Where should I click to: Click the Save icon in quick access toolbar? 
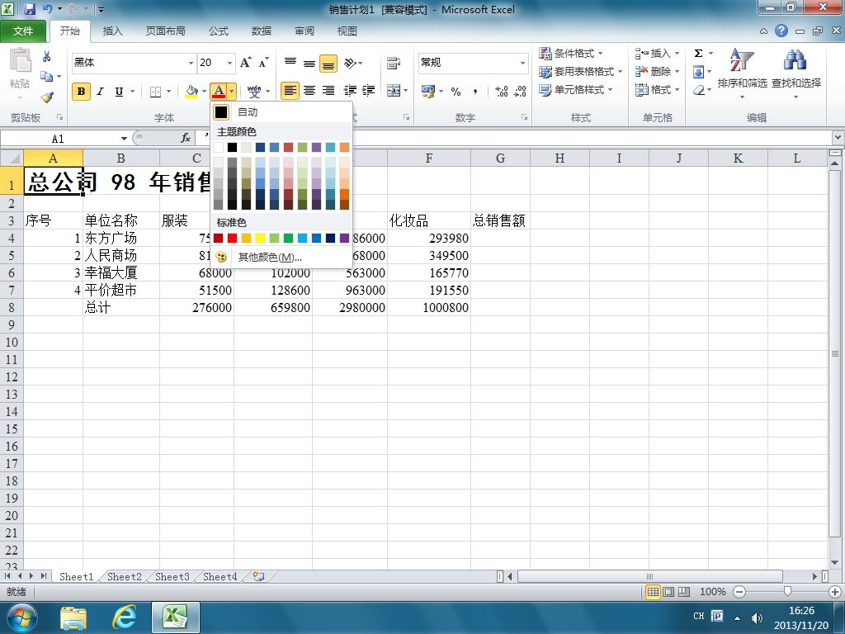(29, 9)
